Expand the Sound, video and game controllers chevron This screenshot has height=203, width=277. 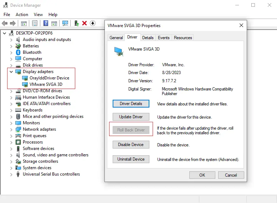[x=11, y=155]
